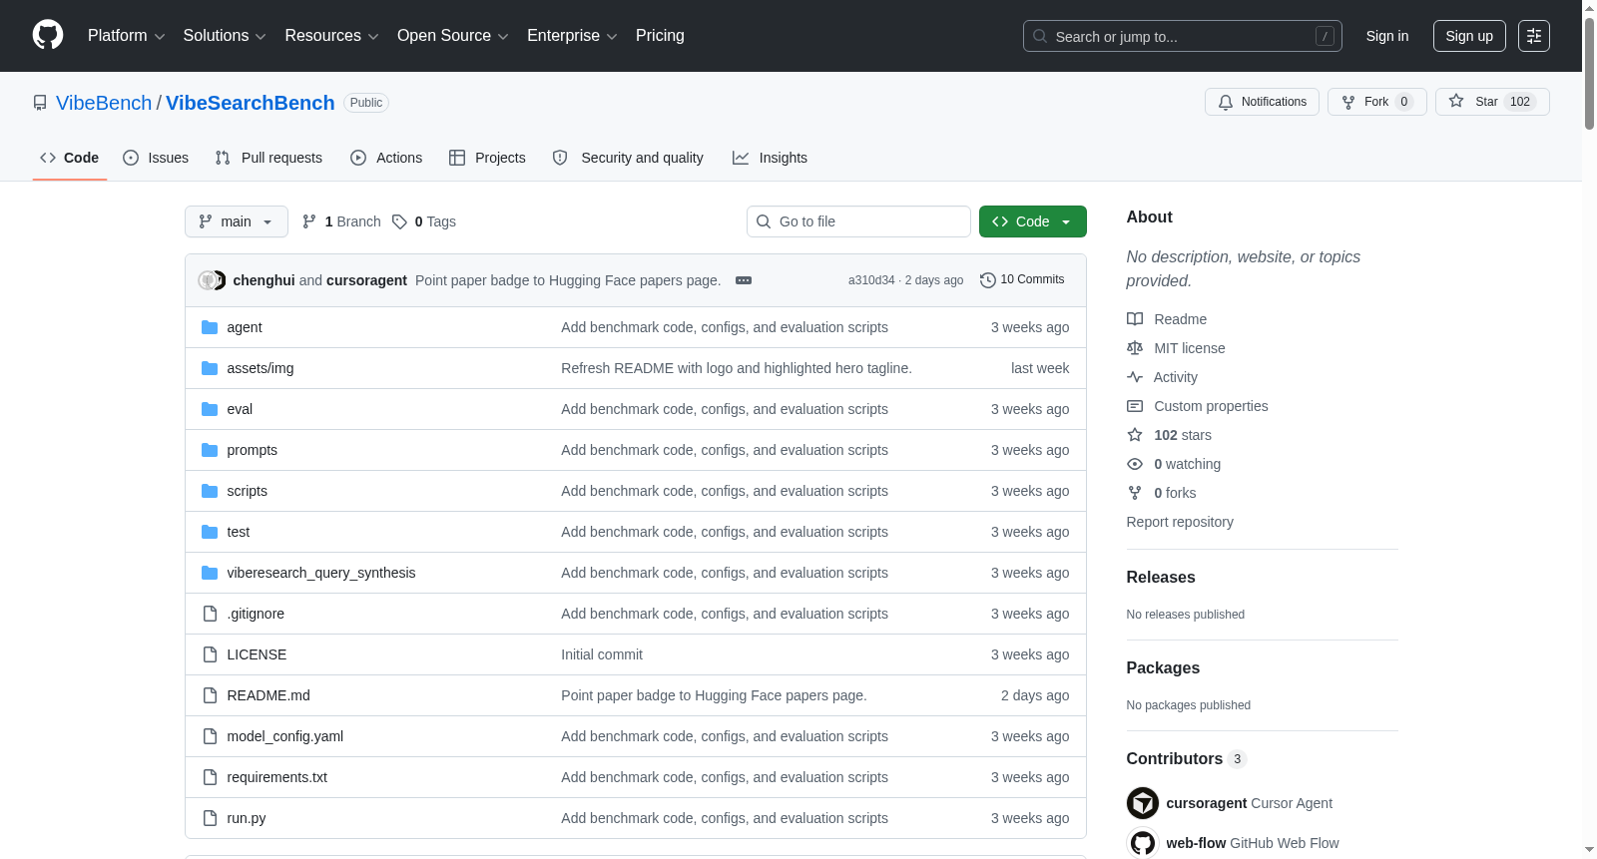Viewport: 1597px width, 859px height.
Task: Open the green Code dropdown
Action: coord(1033,221)
